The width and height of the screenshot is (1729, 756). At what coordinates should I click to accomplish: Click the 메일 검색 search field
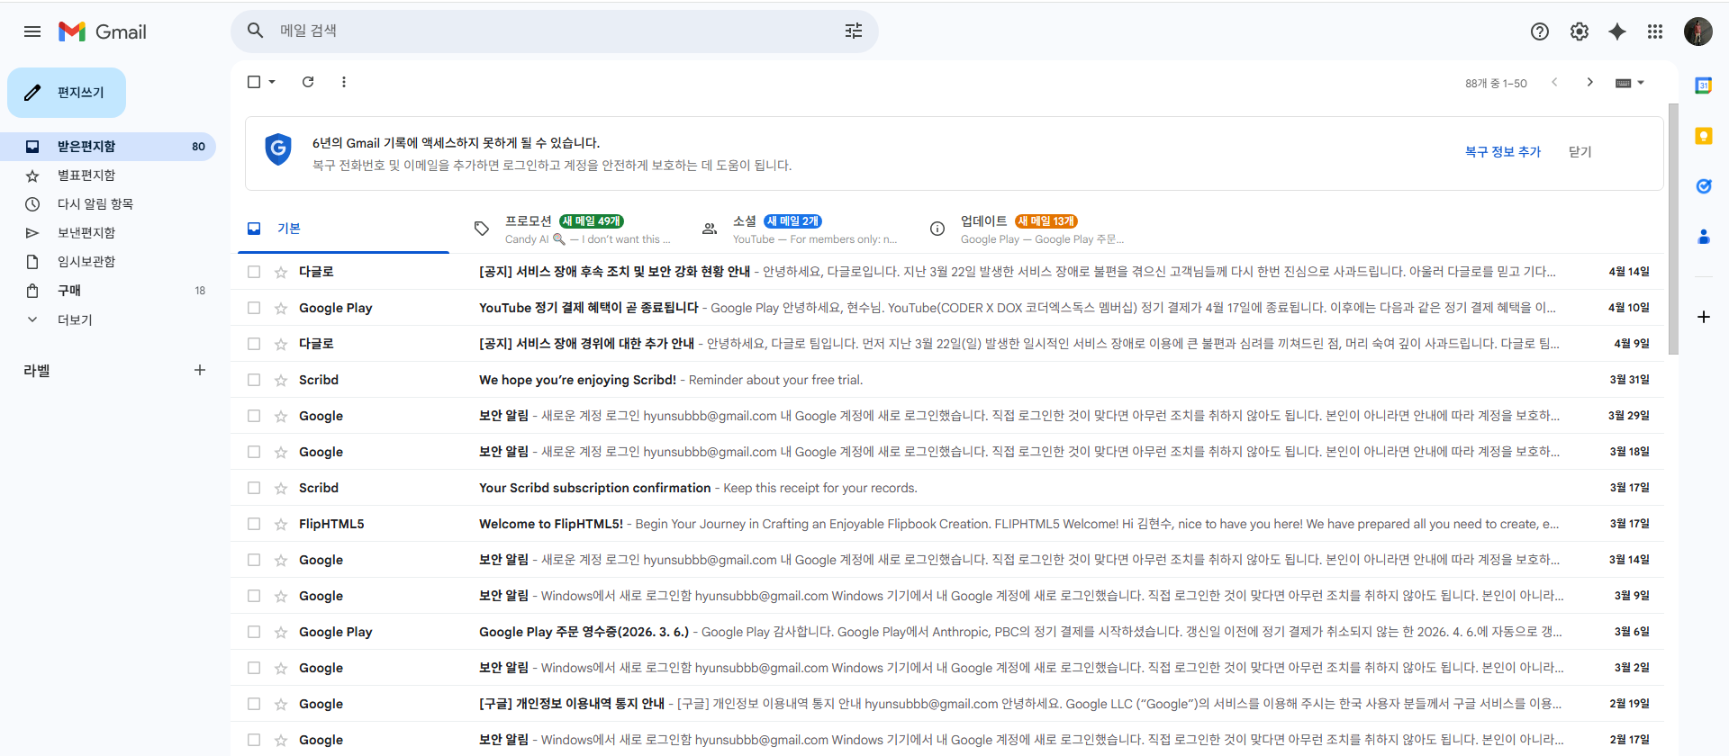tap(555, 31)
